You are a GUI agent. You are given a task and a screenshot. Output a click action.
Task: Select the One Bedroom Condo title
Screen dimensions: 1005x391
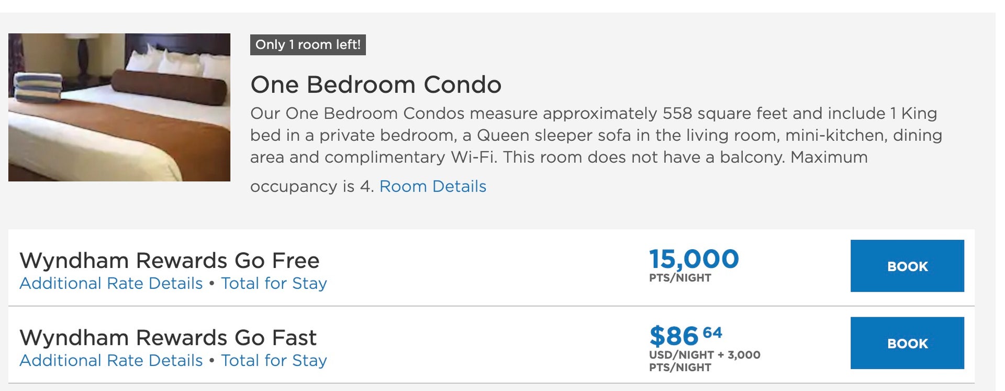click(x=376, y=84)
